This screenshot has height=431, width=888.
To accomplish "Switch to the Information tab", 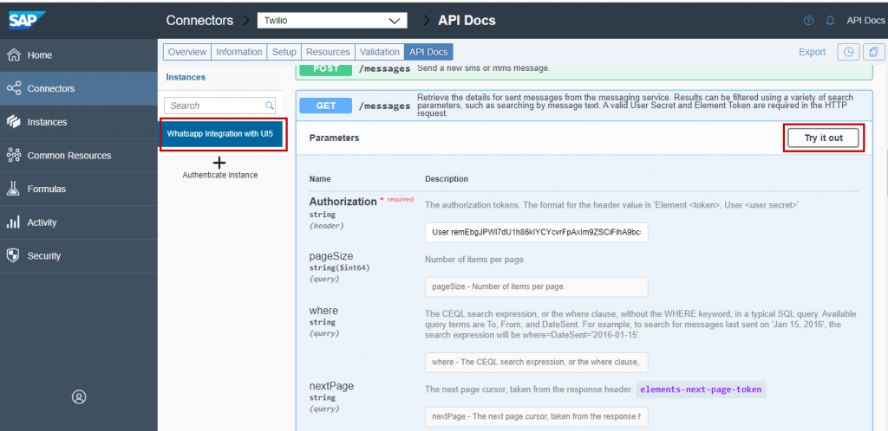I will [239, 52].
